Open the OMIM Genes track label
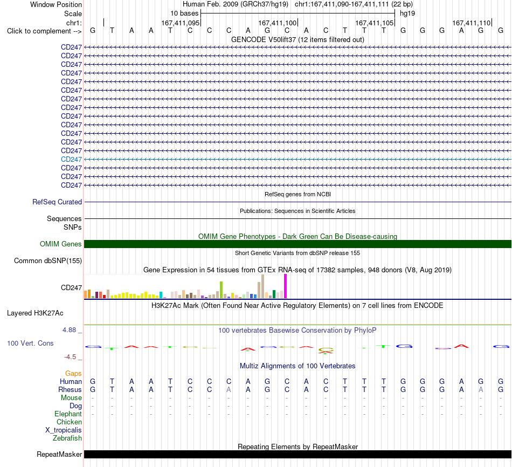Image resolution: width=512 pixels, height=467 pixels. pyautogui.click(x=61, y=244)
